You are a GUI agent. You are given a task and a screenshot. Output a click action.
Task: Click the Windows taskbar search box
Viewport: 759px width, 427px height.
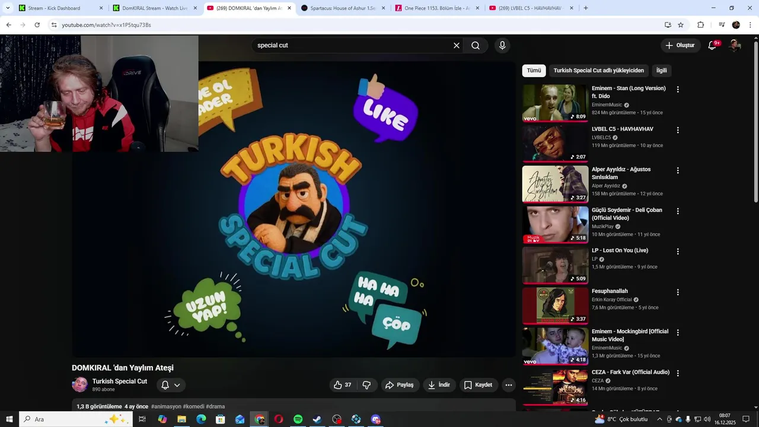pyautogui.click(x=75, y=419)
